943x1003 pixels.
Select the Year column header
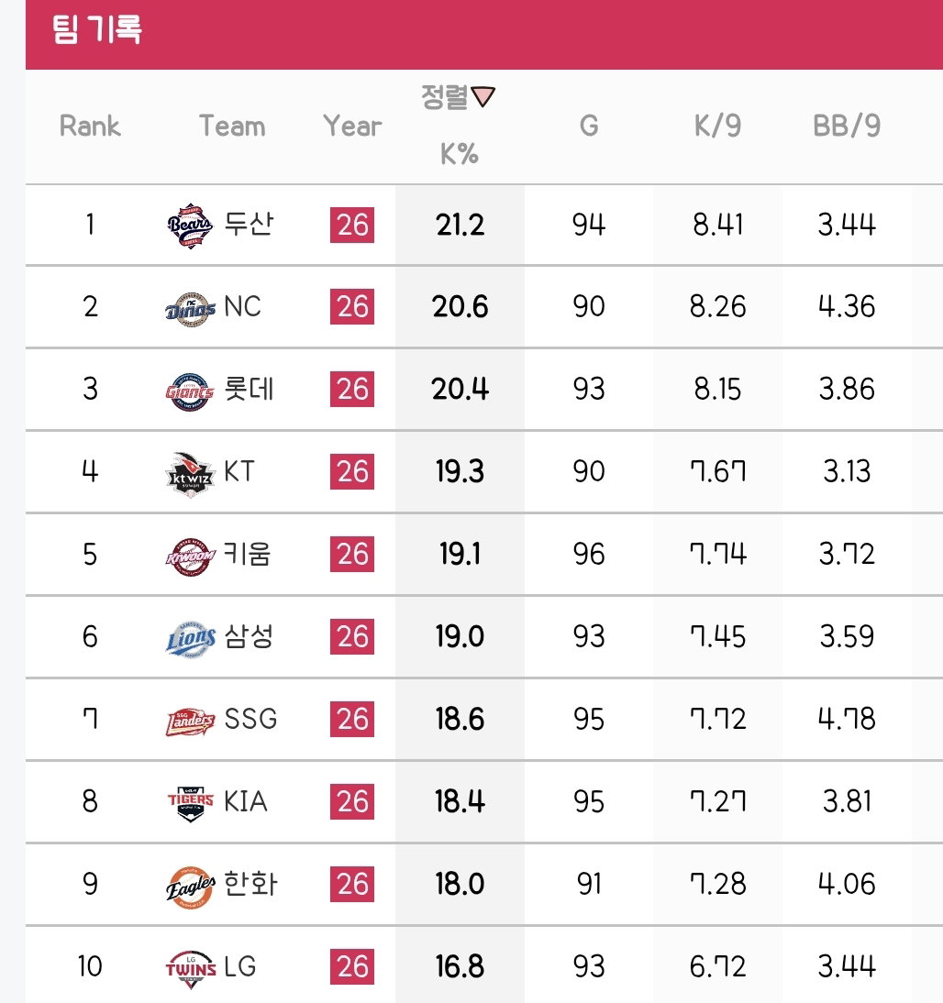[352, 126]
